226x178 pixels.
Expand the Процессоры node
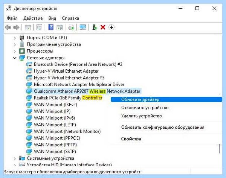pos(15,51)
